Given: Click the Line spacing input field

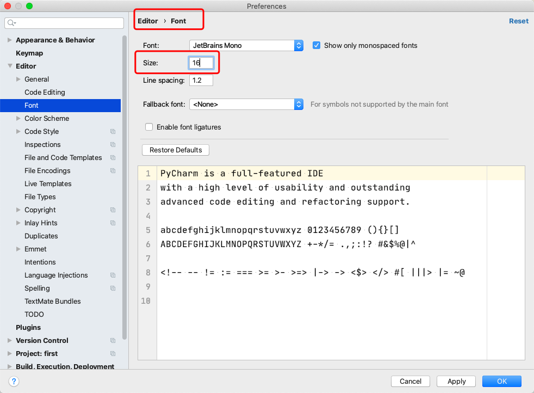Looking at the screenshot, I should coord(201,81).
